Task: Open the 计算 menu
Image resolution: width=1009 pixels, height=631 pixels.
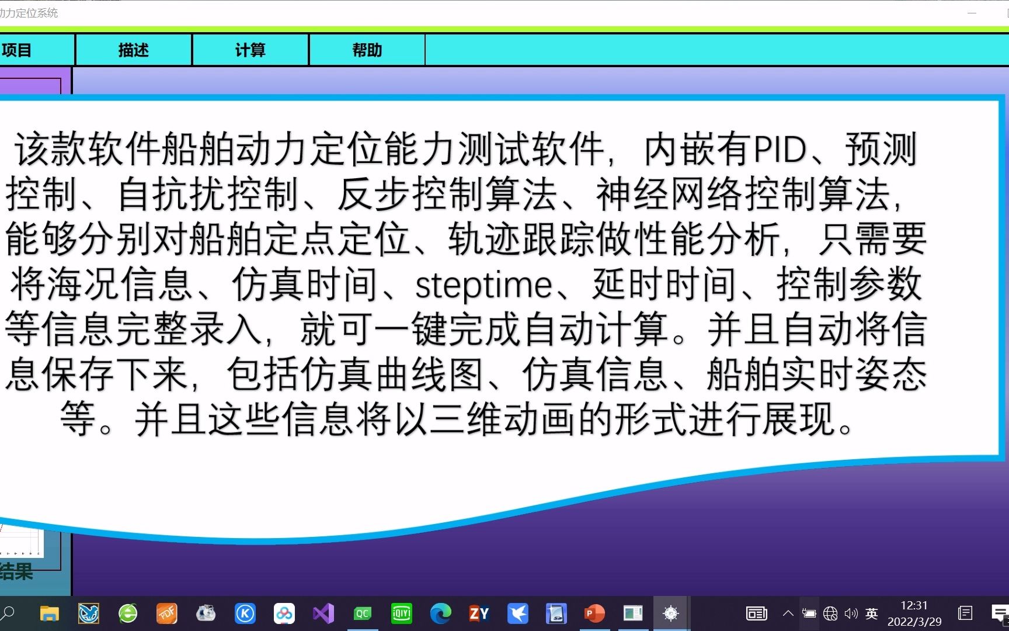Action: [250, 50]
